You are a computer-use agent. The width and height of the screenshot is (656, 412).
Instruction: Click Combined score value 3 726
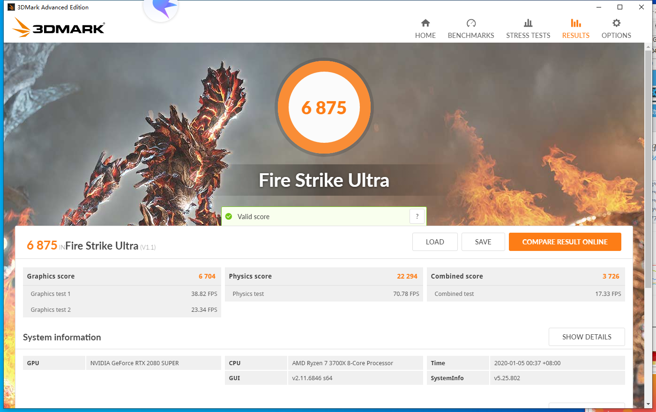click(x=611, y=276)
